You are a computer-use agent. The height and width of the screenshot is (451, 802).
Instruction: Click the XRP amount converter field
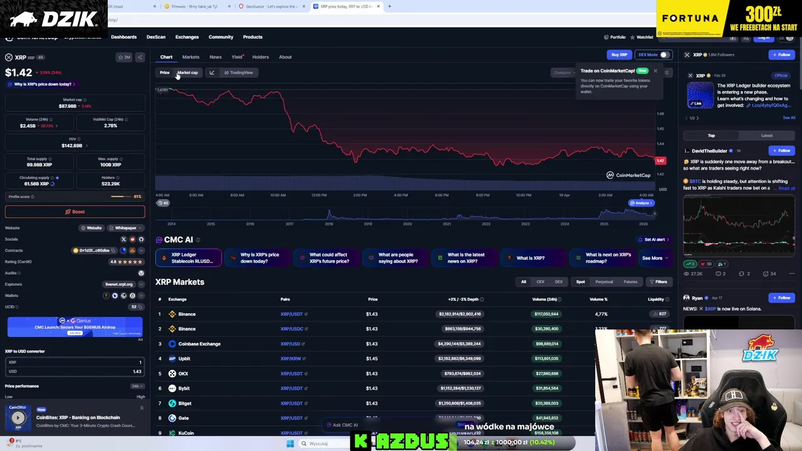(x=75, y=363)
